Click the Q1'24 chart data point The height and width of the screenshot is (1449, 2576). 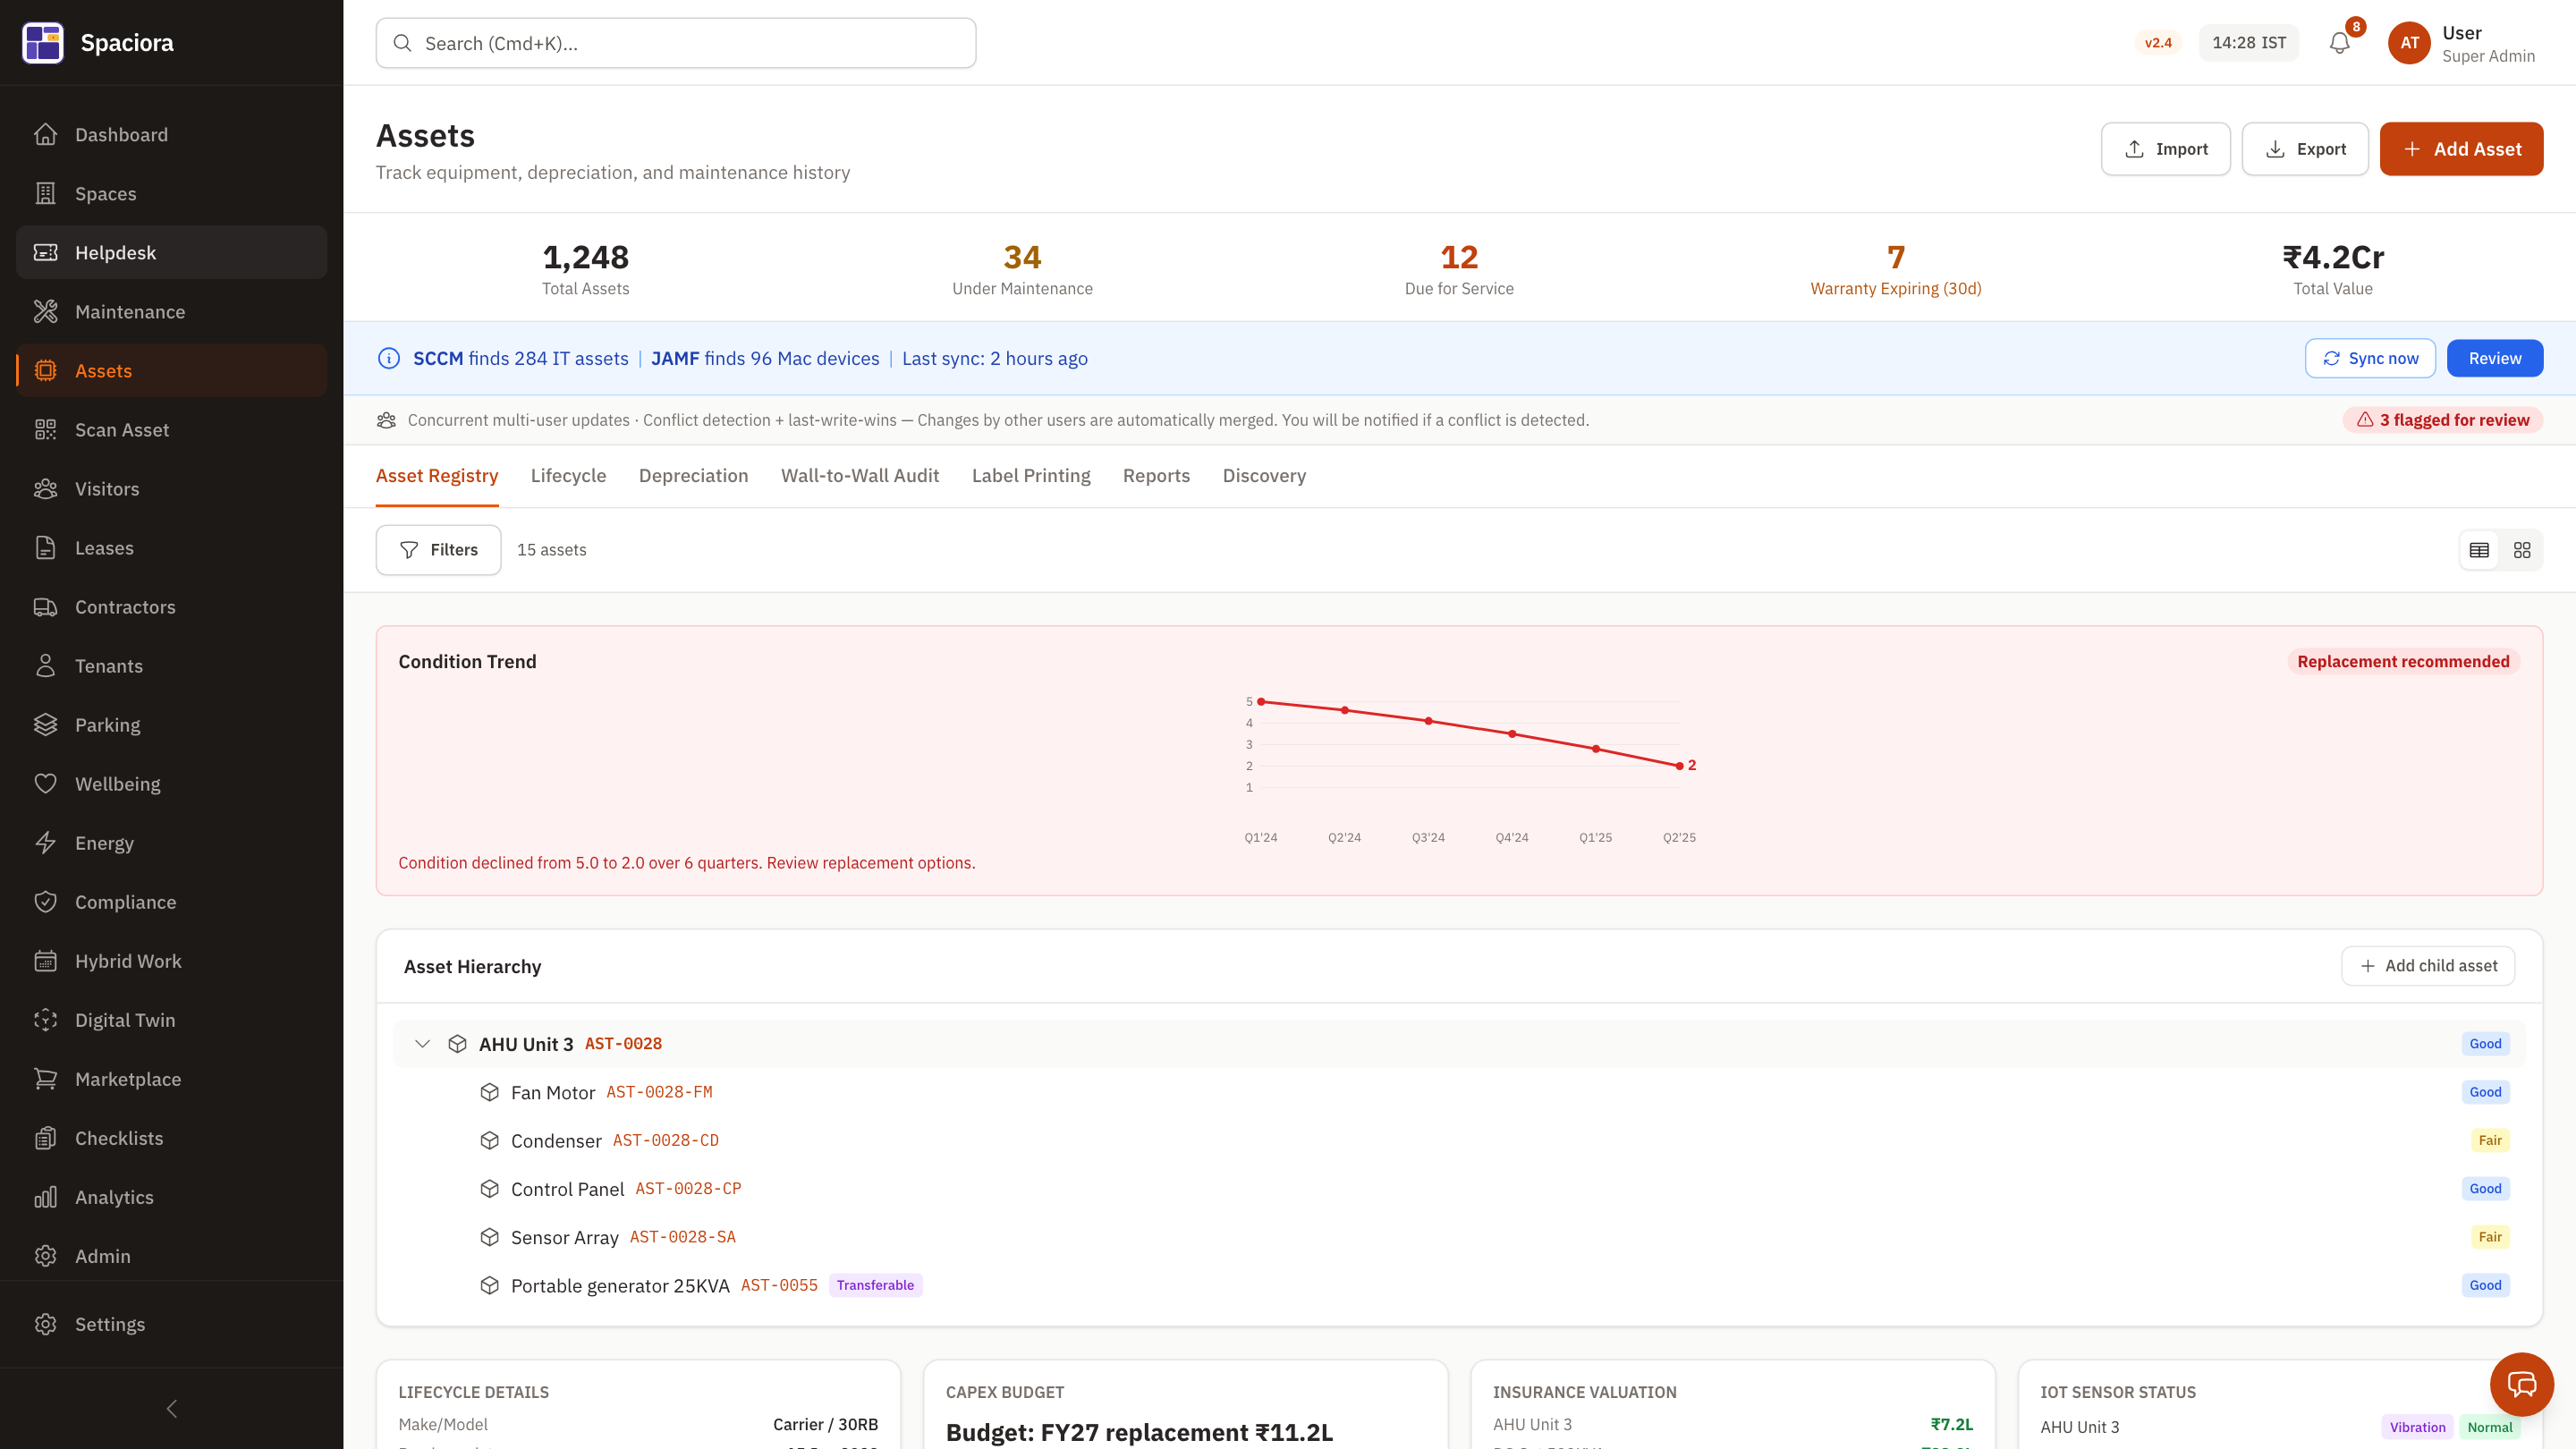pos(1261,702)
